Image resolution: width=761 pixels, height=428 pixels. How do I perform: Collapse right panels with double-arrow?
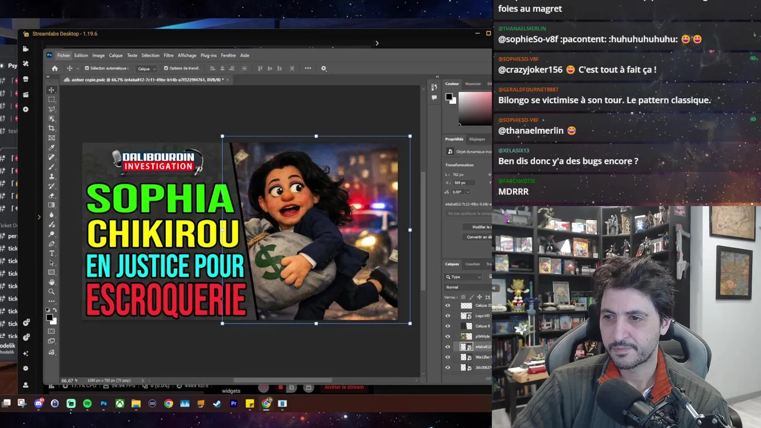438,77
